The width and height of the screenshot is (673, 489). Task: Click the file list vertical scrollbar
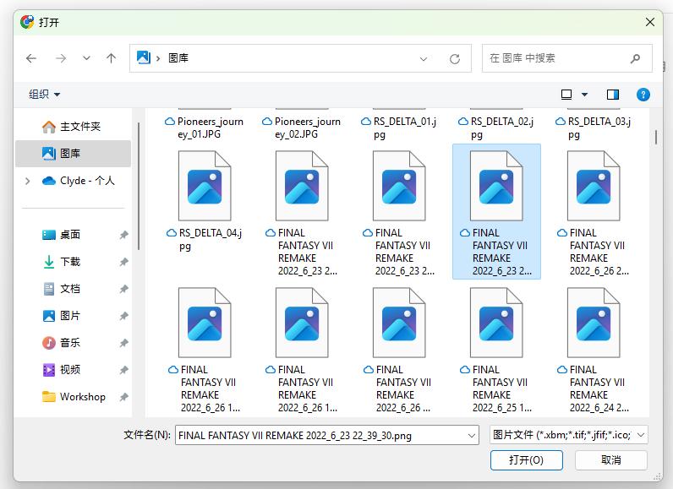coord(656,137)
